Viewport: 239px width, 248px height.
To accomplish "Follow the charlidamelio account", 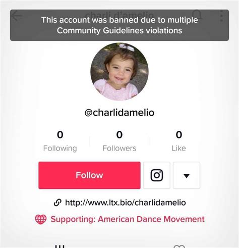I will (x=89, y=175).
